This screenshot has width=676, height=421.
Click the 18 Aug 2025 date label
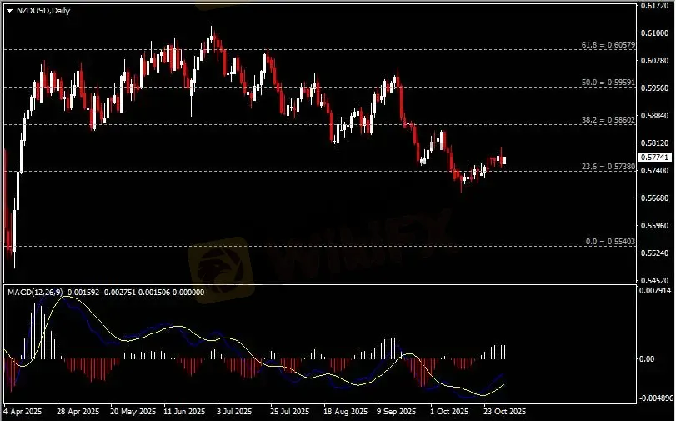click(x=345, y=412)
